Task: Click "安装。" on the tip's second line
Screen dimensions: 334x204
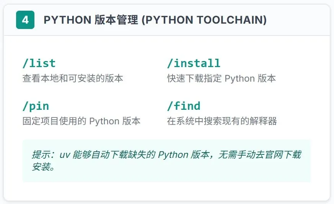Action: pyautogui.click(x=44, y=167)
